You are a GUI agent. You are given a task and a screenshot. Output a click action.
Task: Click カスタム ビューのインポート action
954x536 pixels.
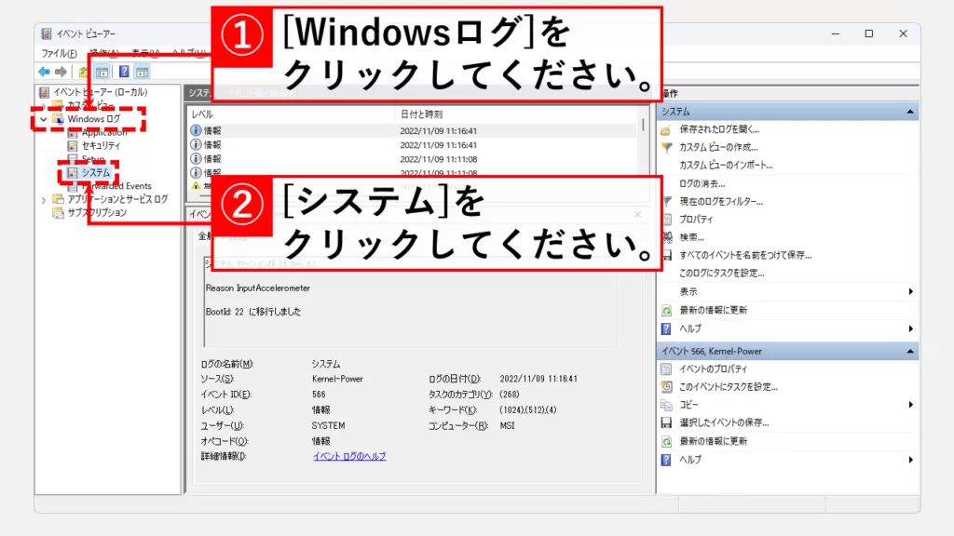[x=726, y=165]
